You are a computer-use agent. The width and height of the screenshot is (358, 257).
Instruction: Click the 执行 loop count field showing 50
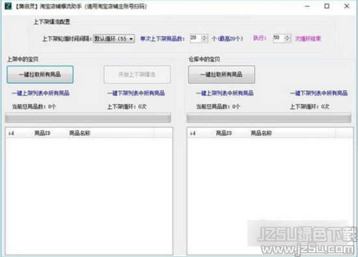[x=279, y=38]
